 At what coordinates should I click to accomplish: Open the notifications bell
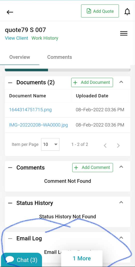(127, 12)
